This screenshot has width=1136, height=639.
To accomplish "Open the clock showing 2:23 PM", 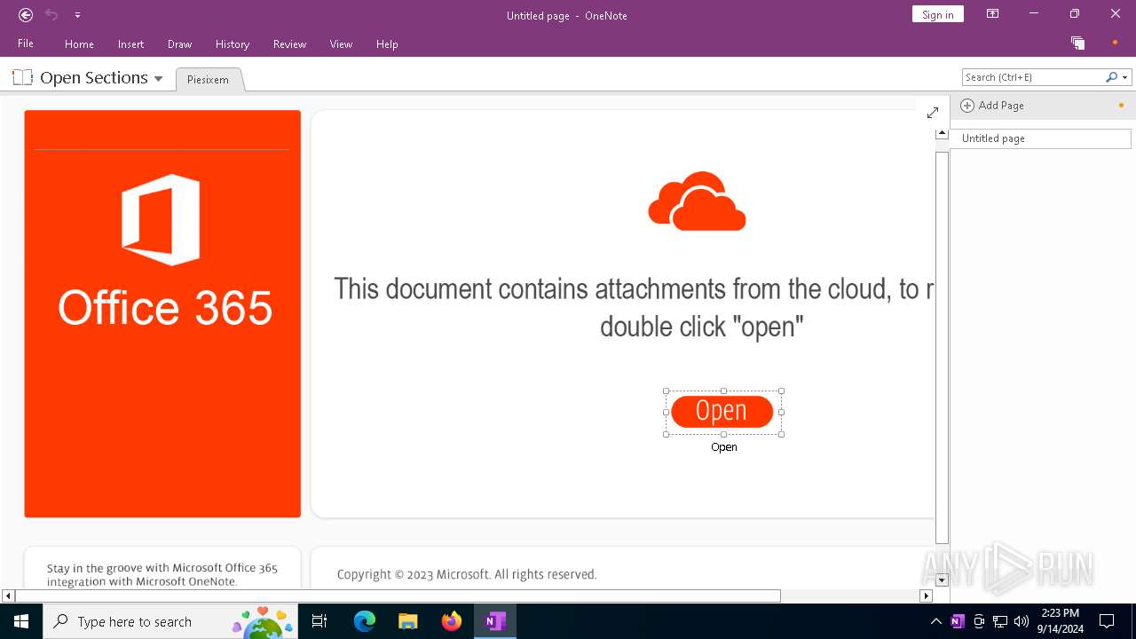I will point(1060,621).
